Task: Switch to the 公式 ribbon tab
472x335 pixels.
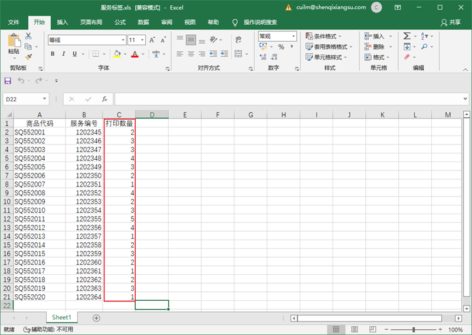Action: 120,22
